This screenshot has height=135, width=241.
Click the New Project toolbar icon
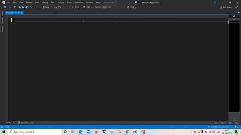click(x=15, y=7)
